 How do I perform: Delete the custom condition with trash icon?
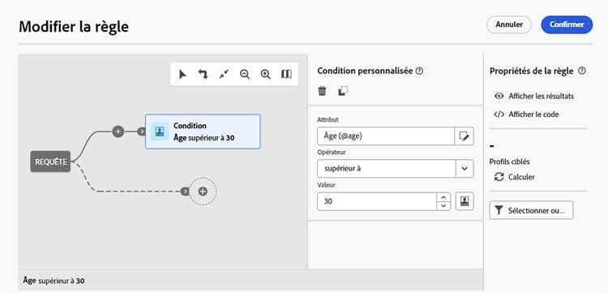point(322,91)
